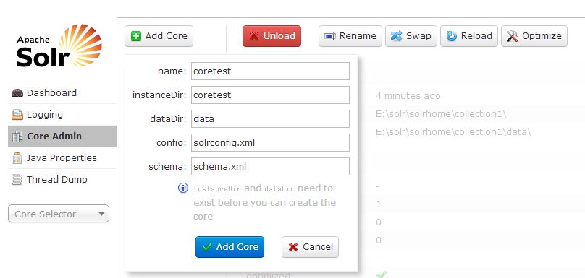Click the Java Properties jar icon
Viewport: 585px width, 278px height.
coord(17,158)
